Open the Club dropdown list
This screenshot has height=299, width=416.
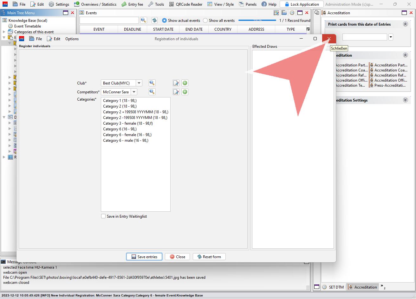click(x=139, y=83)
